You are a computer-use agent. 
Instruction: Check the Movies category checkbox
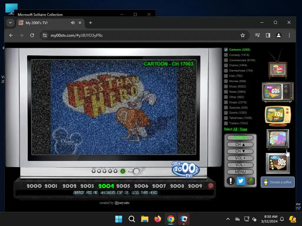[226, 81]
